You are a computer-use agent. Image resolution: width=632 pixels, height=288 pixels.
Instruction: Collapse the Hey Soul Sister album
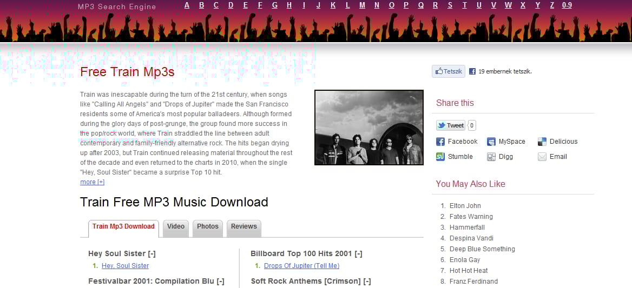coord(152,254)
